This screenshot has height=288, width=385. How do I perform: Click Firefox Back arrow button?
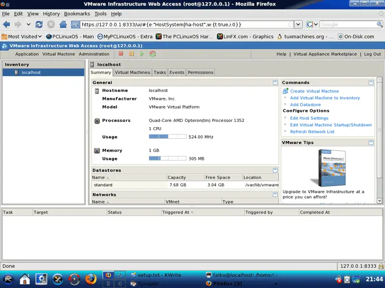pyautogui.click(x=6, y=24)
